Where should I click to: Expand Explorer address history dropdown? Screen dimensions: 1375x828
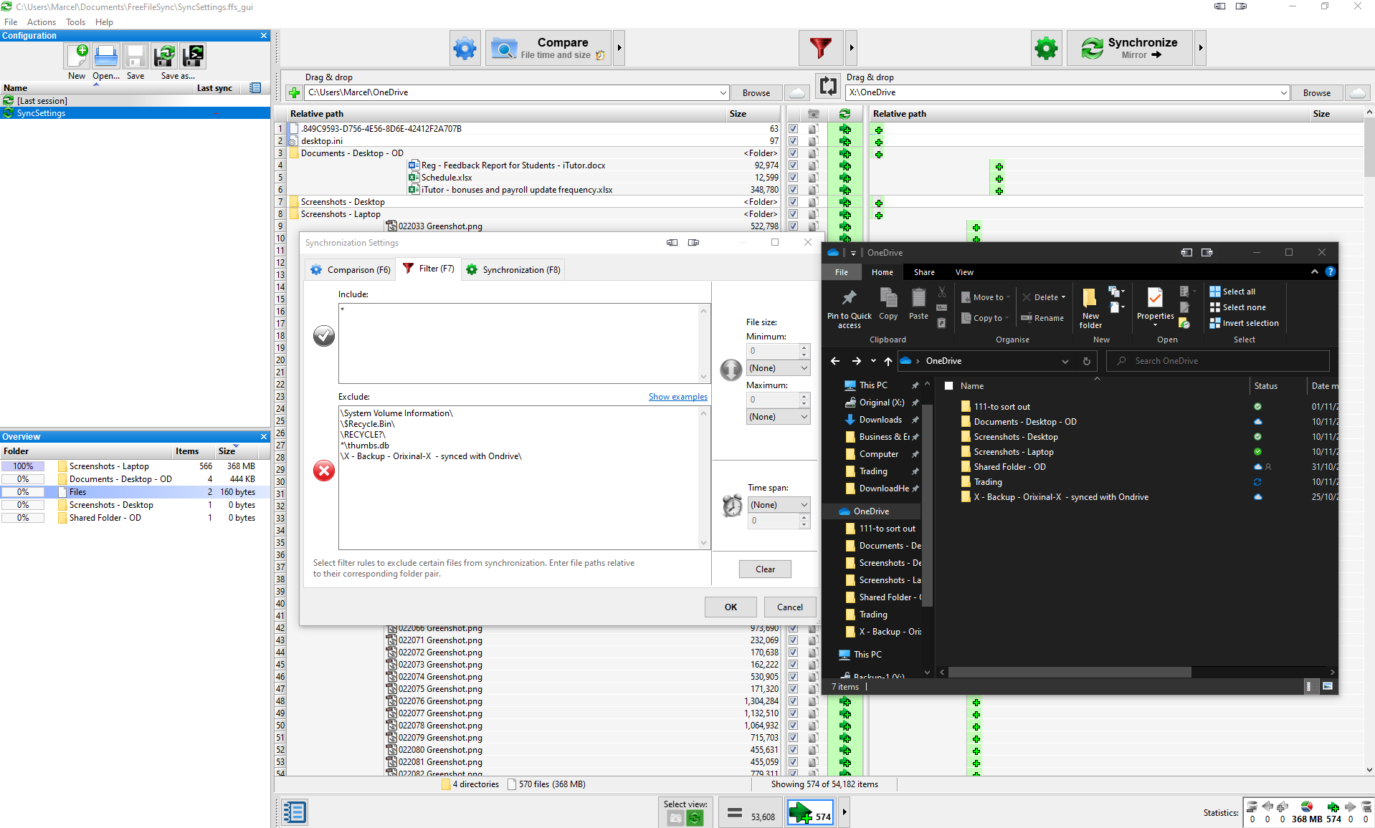coord(1065,361)
